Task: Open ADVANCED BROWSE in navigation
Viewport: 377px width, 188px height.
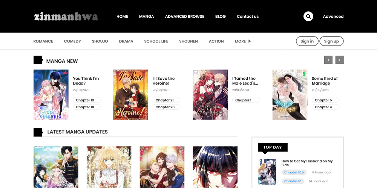Action: click(x=184, y=17)
